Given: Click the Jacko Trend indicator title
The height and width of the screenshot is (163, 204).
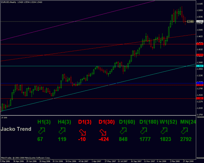Looking at the screenshot, I should (16, 129).
